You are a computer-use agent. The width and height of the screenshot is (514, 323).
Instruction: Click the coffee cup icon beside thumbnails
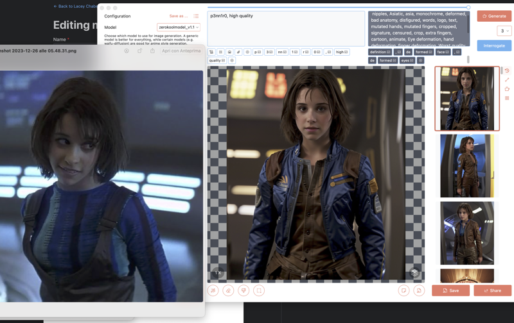507,89
